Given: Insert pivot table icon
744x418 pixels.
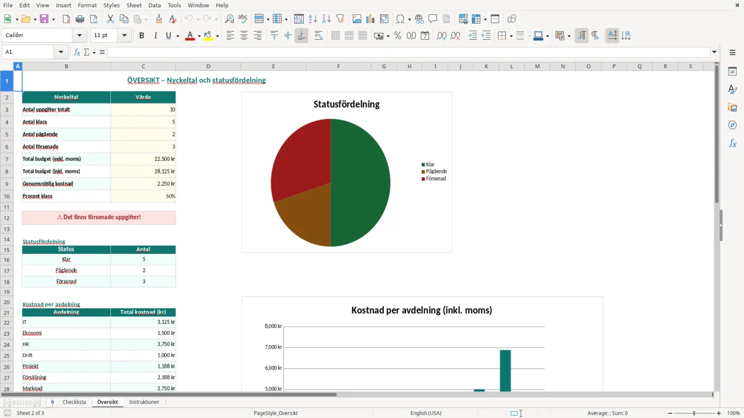Looking at the screenshot, I should 384,19.
